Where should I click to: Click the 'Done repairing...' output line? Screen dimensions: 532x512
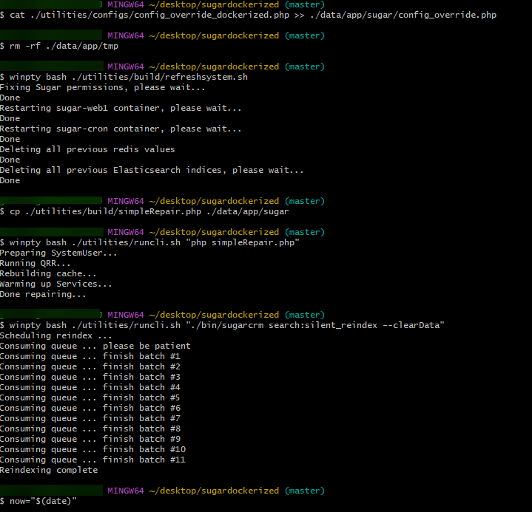coord(43,294)
